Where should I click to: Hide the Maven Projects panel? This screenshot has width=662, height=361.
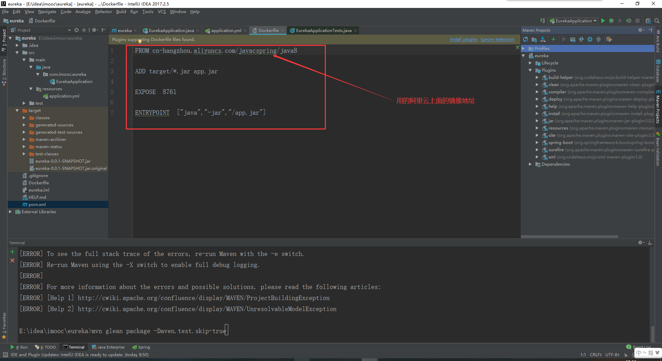tap(650, 30)
